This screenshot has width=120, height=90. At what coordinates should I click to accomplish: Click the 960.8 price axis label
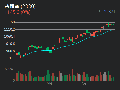(10, 51)
